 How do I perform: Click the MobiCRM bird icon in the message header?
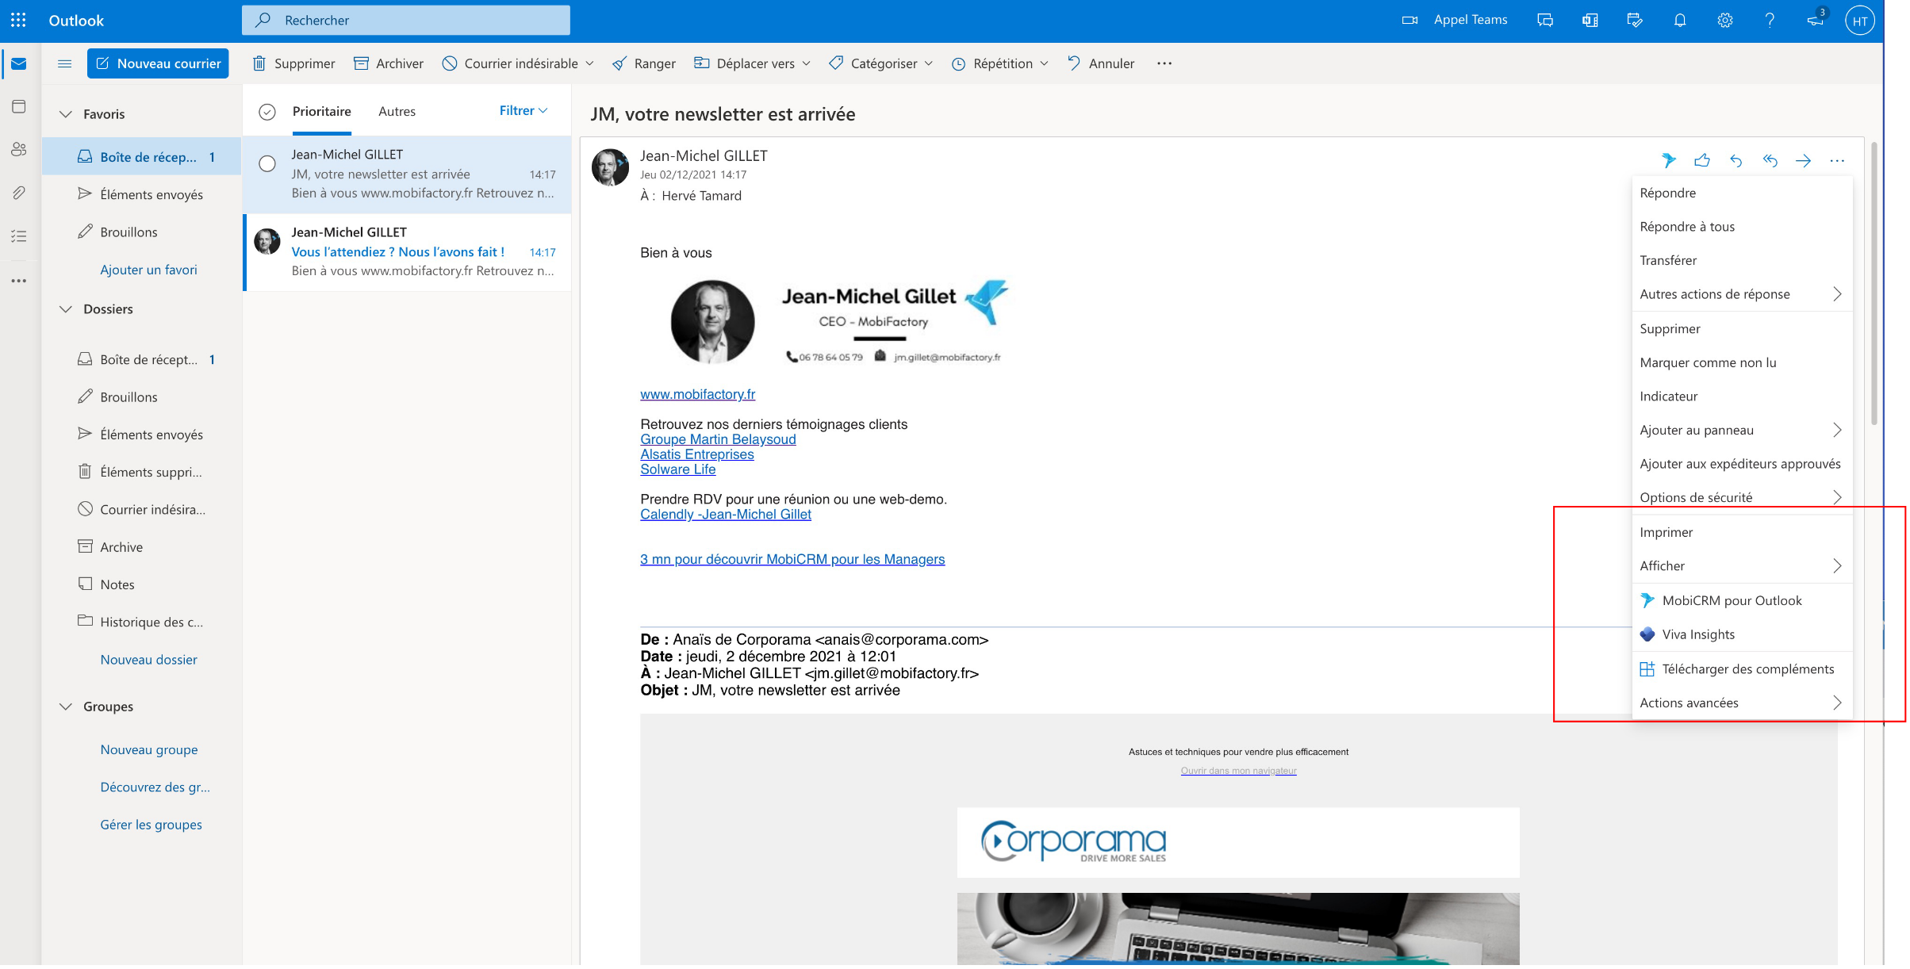[x=1669, y=161]
